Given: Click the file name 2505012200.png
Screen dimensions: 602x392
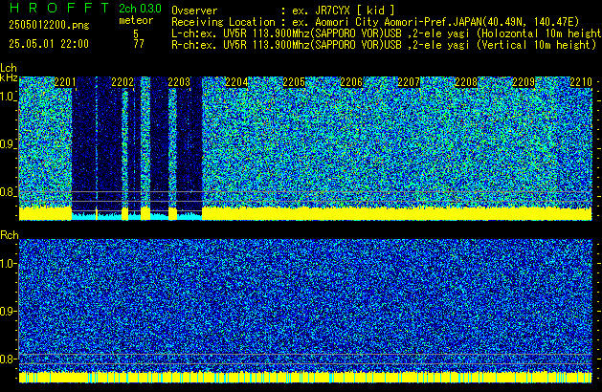Looking at the screenshot, I should pos(49,25).
